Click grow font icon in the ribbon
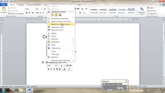This screenshot has width=165, height=93. (45, 9)
